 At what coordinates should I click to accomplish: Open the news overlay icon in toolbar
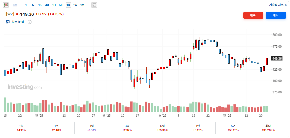coord(94,5)
